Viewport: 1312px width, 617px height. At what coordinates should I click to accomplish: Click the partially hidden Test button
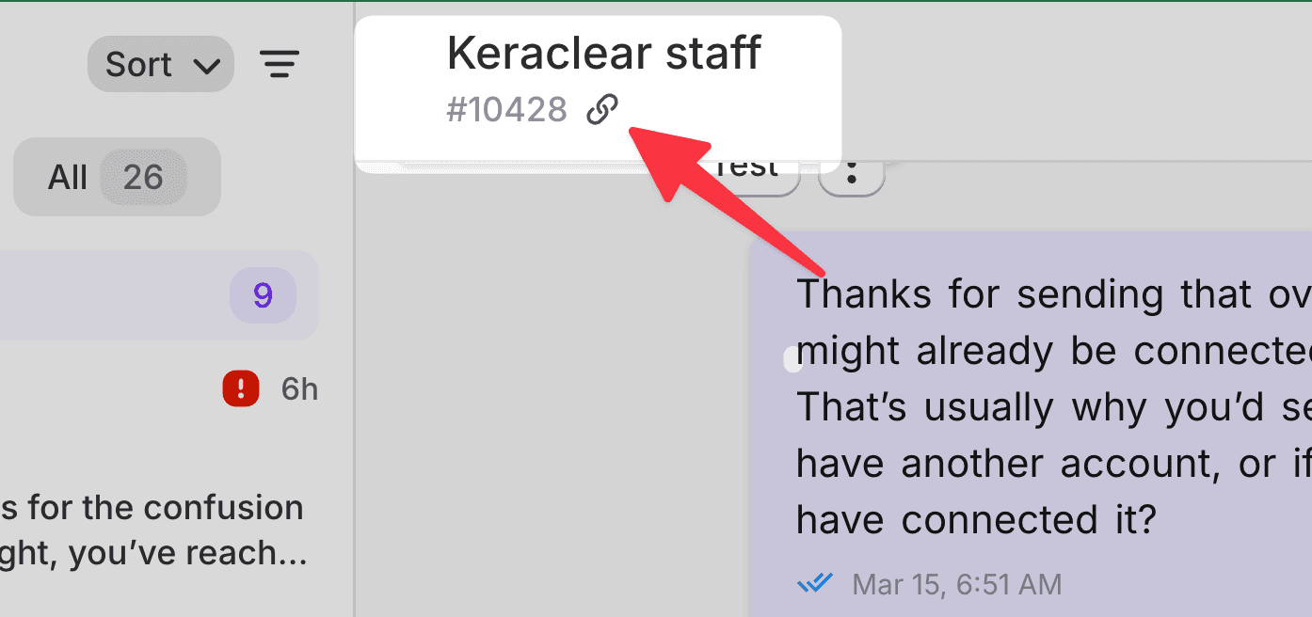pos(751,174)
